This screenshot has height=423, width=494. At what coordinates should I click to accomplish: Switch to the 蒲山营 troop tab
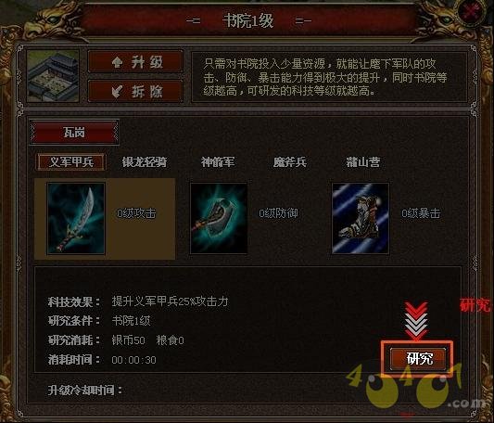point(363,162)
